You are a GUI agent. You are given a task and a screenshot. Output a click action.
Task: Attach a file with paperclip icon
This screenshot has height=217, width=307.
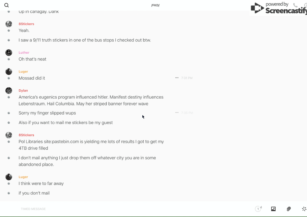(289, 209)
